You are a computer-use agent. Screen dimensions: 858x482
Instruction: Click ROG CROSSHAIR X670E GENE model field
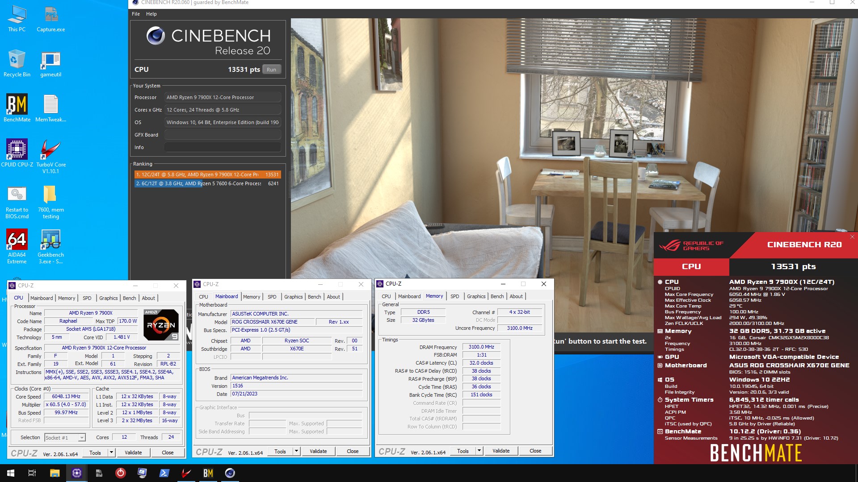[x=273, y=322]
